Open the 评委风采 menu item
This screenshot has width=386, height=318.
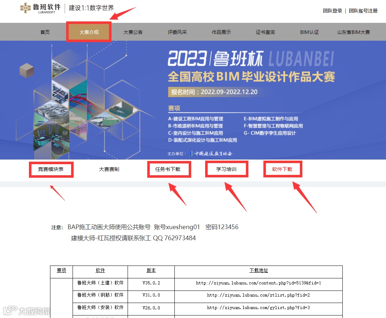177,32
